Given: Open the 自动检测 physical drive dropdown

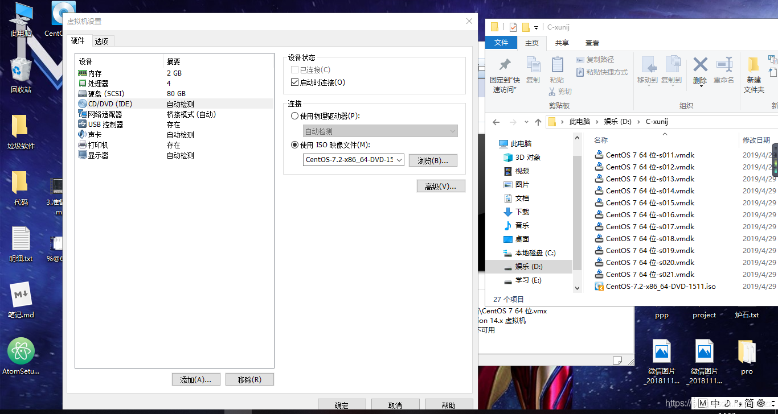Looking at the screenshot, I should [x=453, y=131].
